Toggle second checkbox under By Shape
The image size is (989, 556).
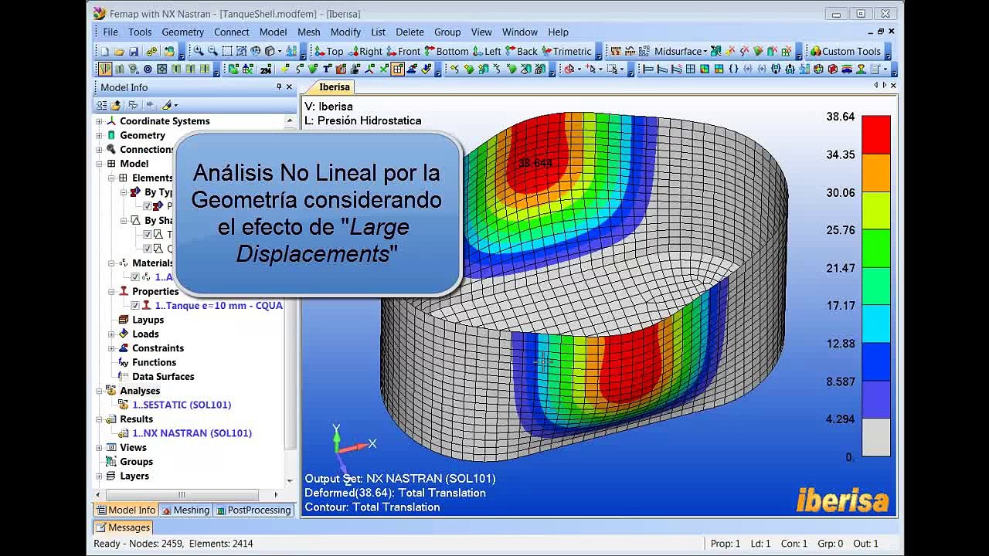pyautogui.click(x=148, y=249)
